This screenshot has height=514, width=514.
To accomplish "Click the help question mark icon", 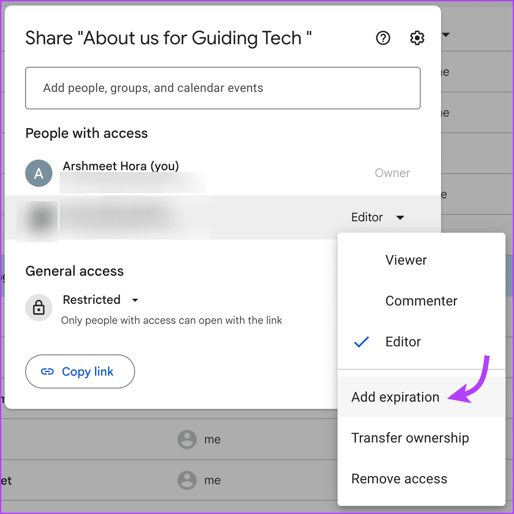I will (x=383, y=38).
